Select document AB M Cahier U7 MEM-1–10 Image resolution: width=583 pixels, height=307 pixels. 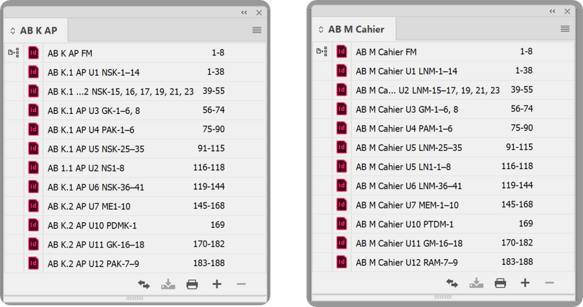(x=407, y=204)
